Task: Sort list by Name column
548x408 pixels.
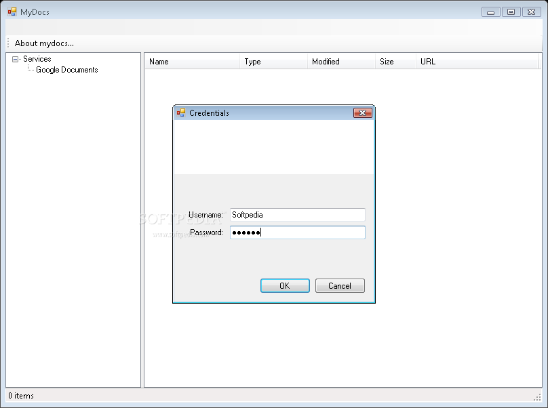Action: pyautogui.click(x=192, y=62)
